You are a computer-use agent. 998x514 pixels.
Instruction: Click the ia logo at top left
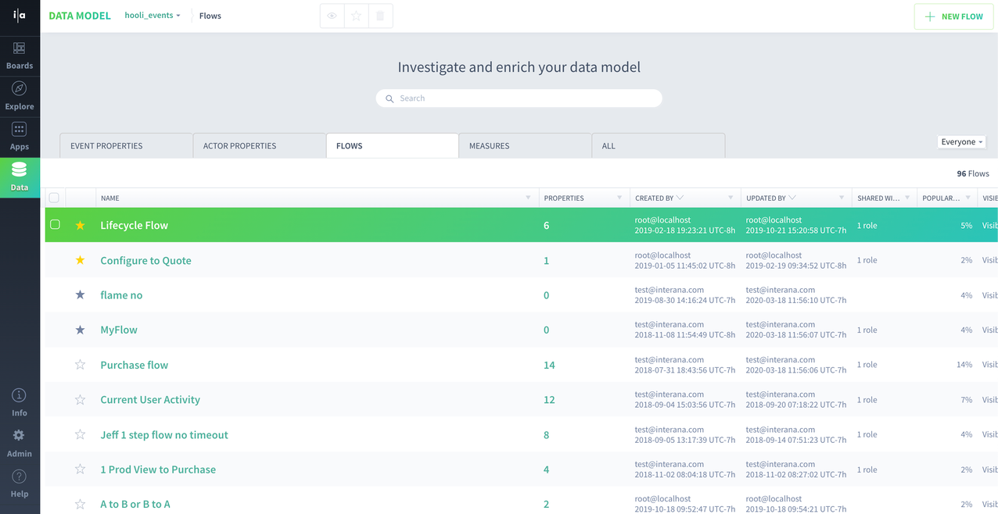pyautogui.click(x=20, y=16)
